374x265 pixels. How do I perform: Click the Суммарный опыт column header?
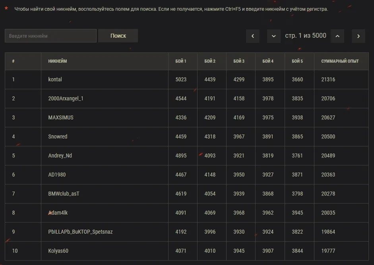click(x=340, y=61)
